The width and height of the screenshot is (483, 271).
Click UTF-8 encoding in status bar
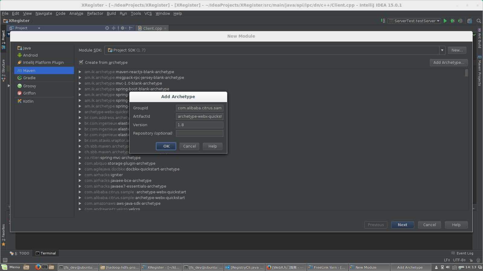(459, 260)
